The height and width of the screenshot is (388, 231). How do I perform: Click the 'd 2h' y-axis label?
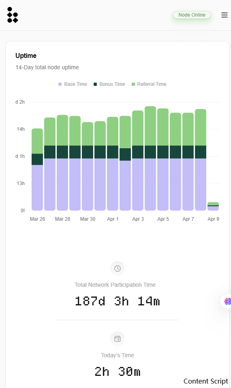click(20, 102)
